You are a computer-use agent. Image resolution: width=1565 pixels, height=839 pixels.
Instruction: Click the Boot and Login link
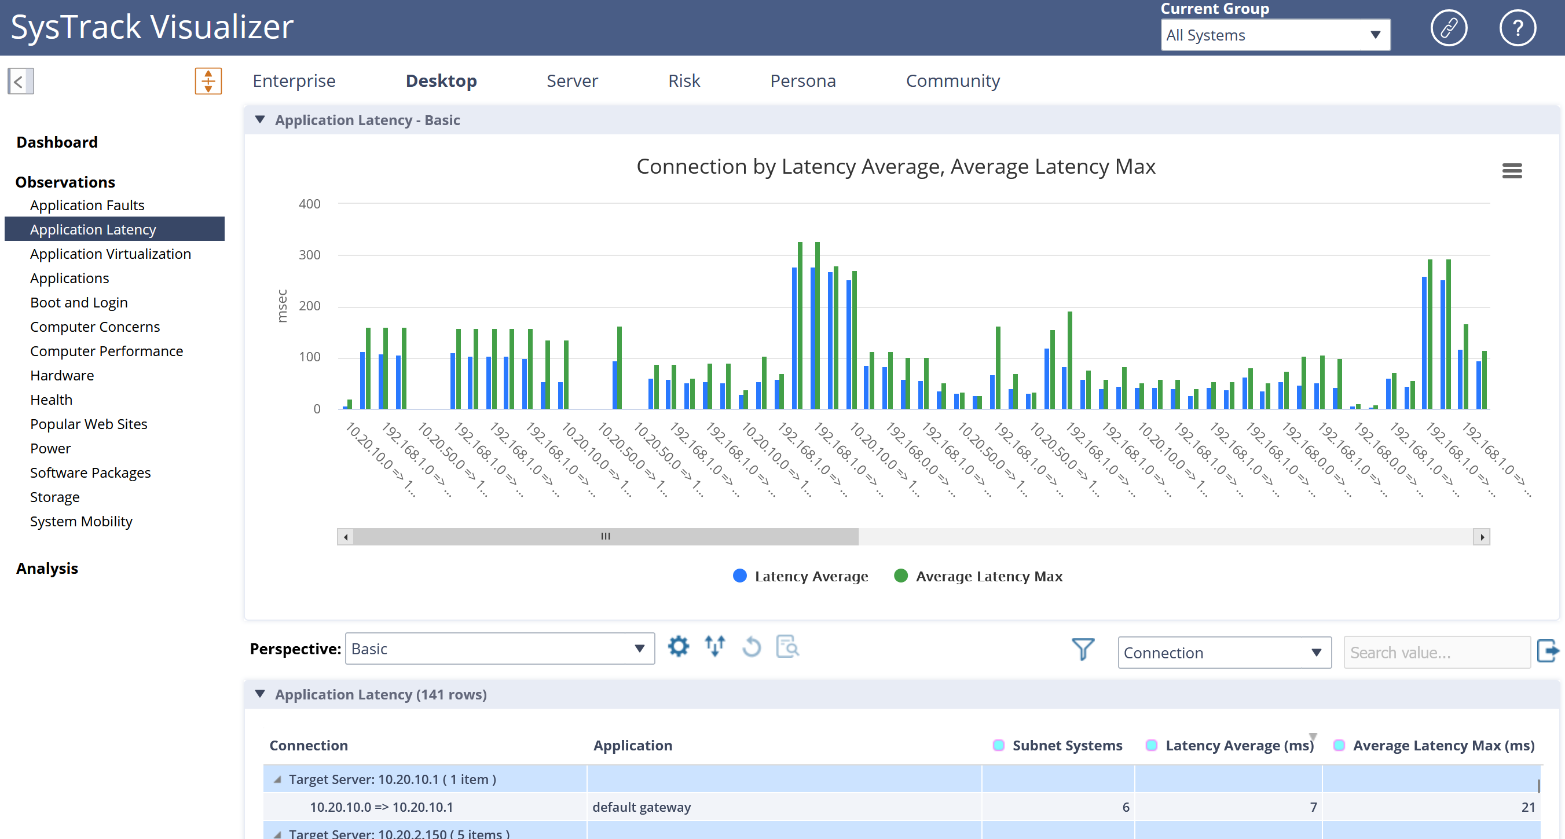click(x=79, y=303)
